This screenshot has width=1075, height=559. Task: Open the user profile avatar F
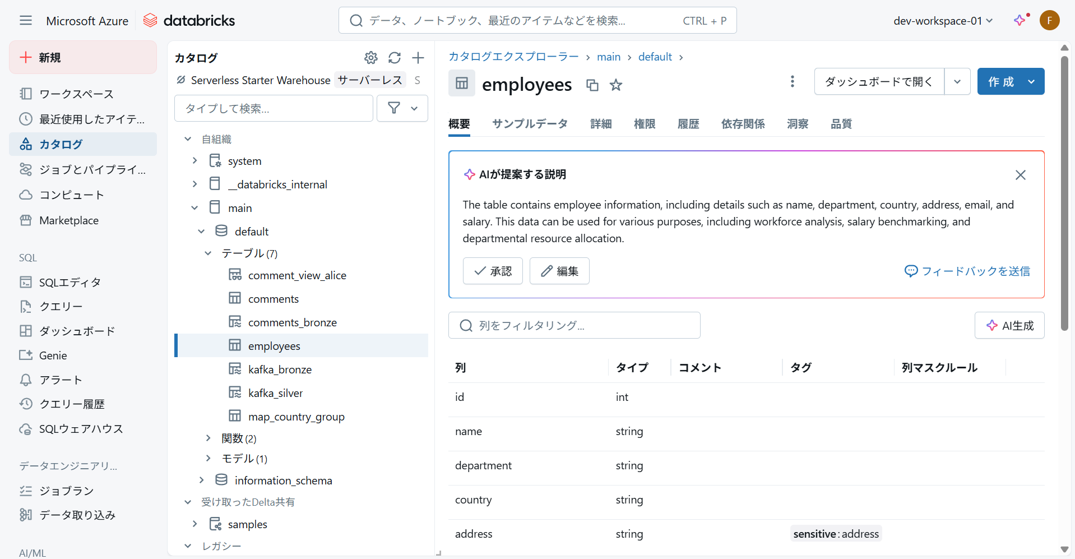[1049, 21]
